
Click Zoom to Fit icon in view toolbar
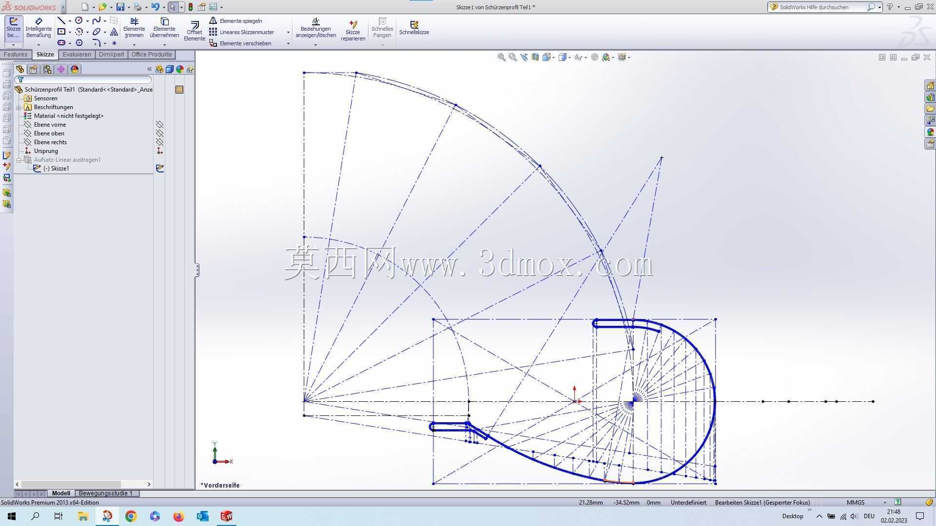(501, 57)
